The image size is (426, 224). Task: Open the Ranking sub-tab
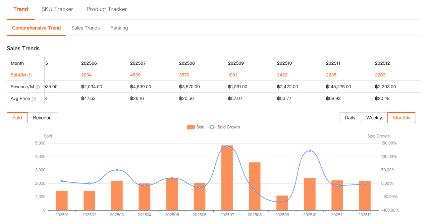tap(119, 28)
